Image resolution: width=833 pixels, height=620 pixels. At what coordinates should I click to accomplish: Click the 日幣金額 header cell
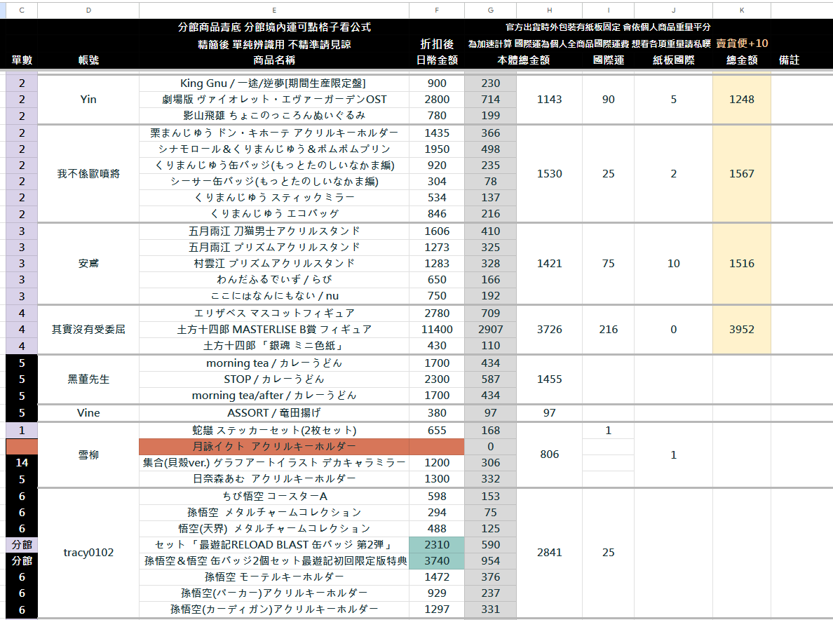click(x=437, y=60)
